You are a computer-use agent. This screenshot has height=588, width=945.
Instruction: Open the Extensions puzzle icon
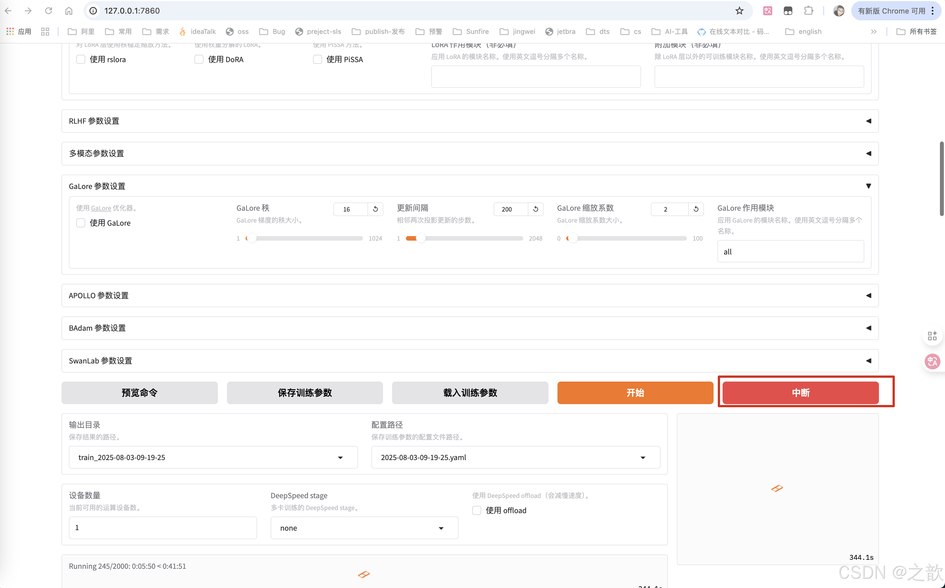[808, 10]
